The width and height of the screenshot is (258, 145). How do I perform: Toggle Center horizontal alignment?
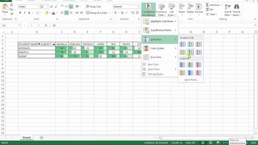pyautogui.click(x=67, y=12)
